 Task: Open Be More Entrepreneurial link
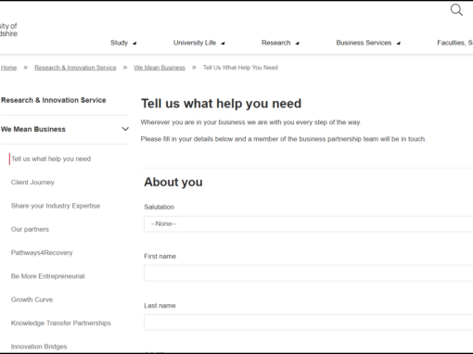tap(48, 276)
